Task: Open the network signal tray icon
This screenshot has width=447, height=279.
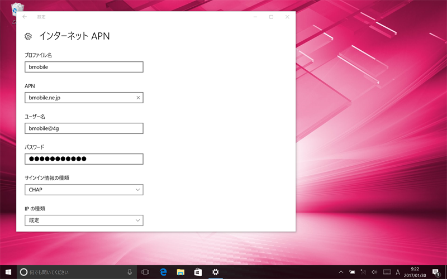Action: pos(363,272)
